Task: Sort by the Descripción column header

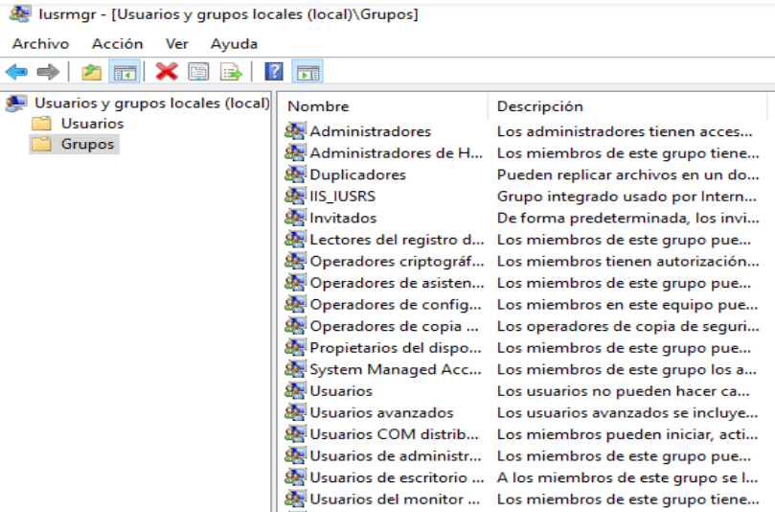Action: pyautogui.click(x=539, y=106)
